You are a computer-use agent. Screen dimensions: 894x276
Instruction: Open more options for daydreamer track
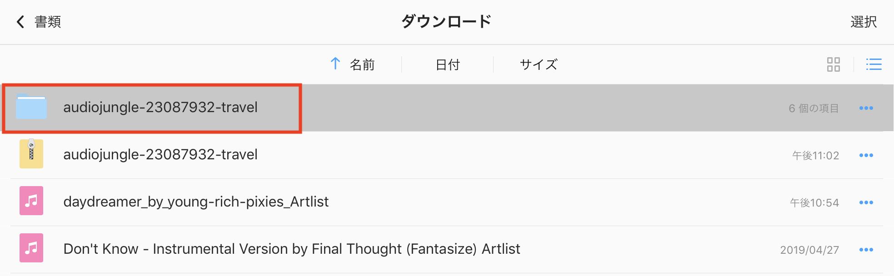click(866, 202)
